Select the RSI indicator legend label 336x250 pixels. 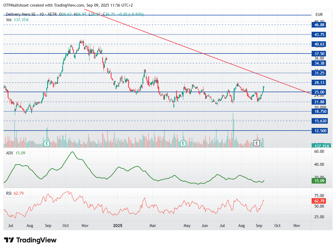(x=9, y=193)
